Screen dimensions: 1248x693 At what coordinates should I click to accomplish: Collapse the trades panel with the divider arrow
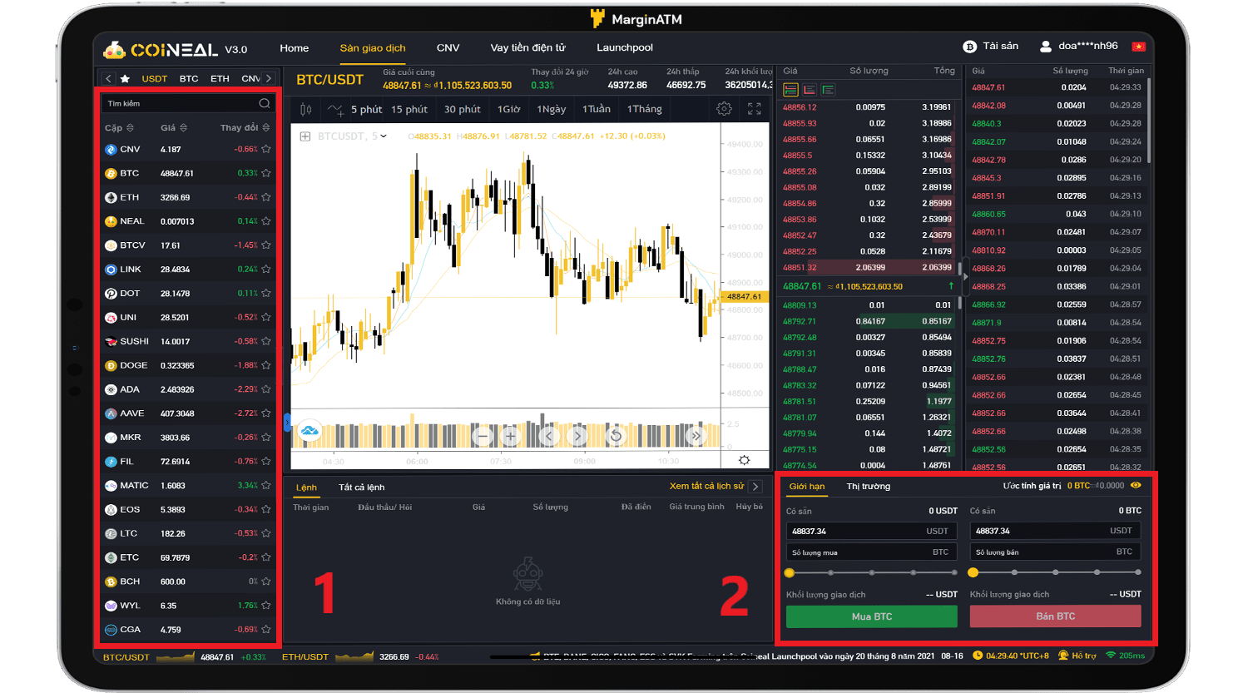click(965, 277)
